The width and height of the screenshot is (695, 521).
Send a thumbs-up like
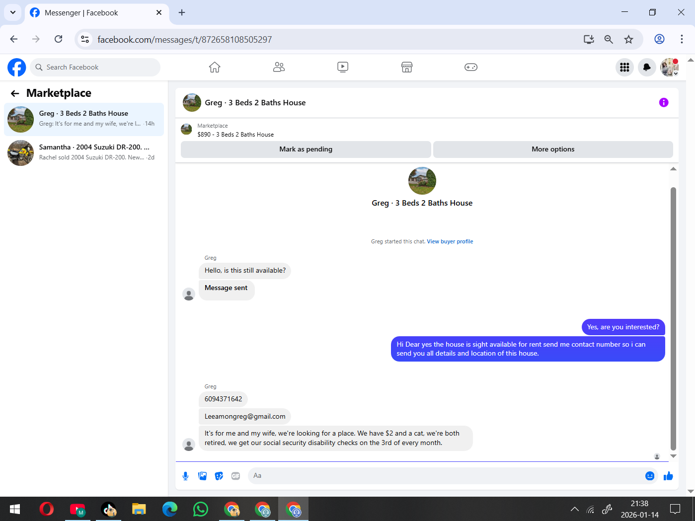pos(668,476)
